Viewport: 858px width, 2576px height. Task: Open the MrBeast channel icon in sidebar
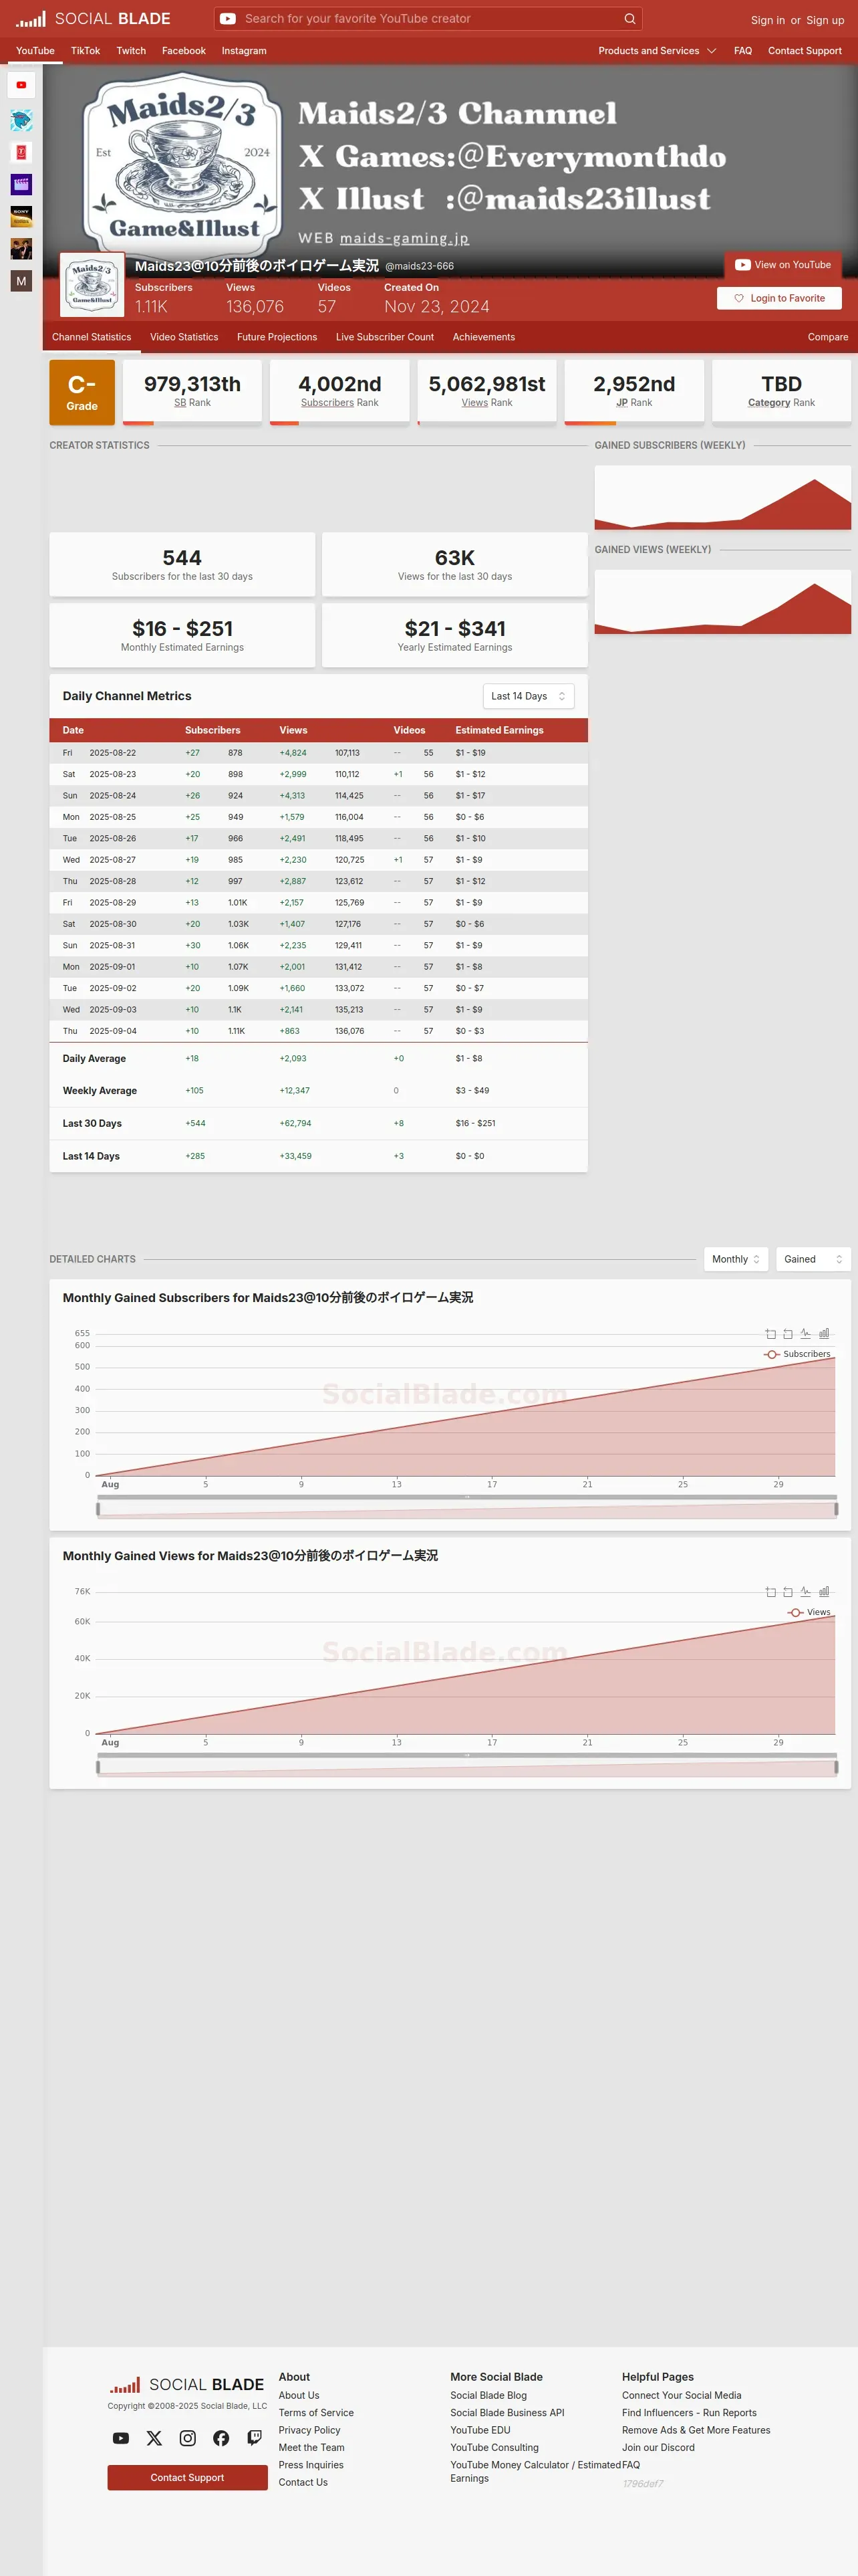pyautogui.click(x=21, y=120)
